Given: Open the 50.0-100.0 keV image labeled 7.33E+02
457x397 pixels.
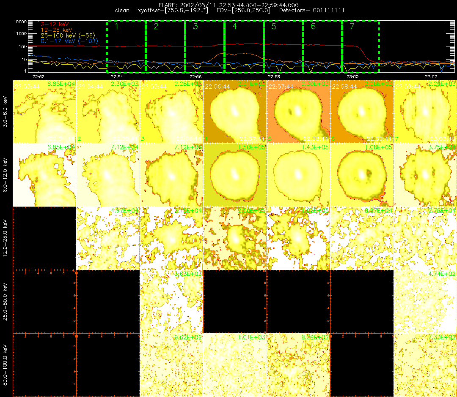Looking at the screenshot, I should point(425,365).
